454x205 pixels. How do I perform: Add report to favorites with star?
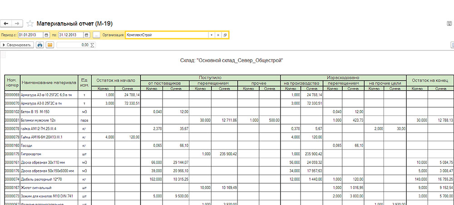(30, 24)
